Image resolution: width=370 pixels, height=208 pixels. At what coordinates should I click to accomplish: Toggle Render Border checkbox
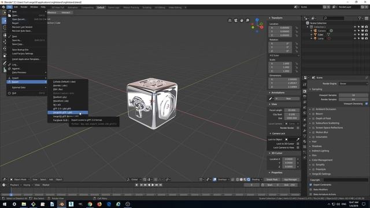pos(298,128)
